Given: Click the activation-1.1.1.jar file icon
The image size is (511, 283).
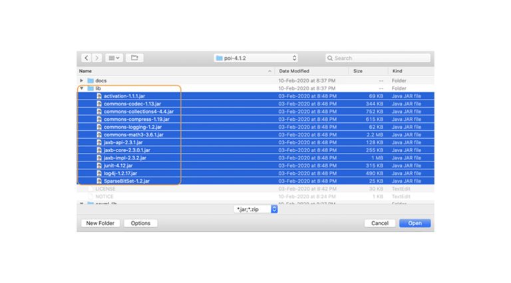Looking at the screenshot, I should point(99,96).
